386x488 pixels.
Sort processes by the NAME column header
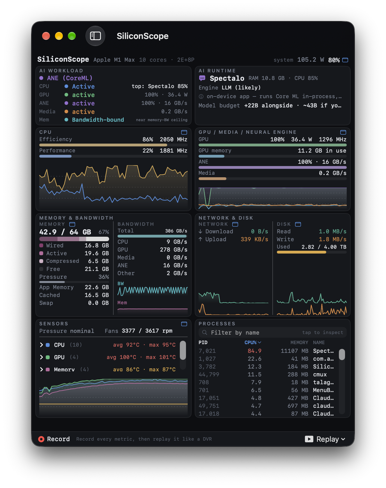pos(319,342)
